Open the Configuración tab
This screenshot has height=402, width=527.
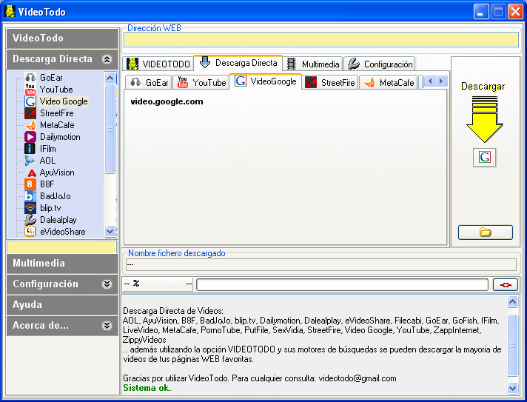pos(380,64)
